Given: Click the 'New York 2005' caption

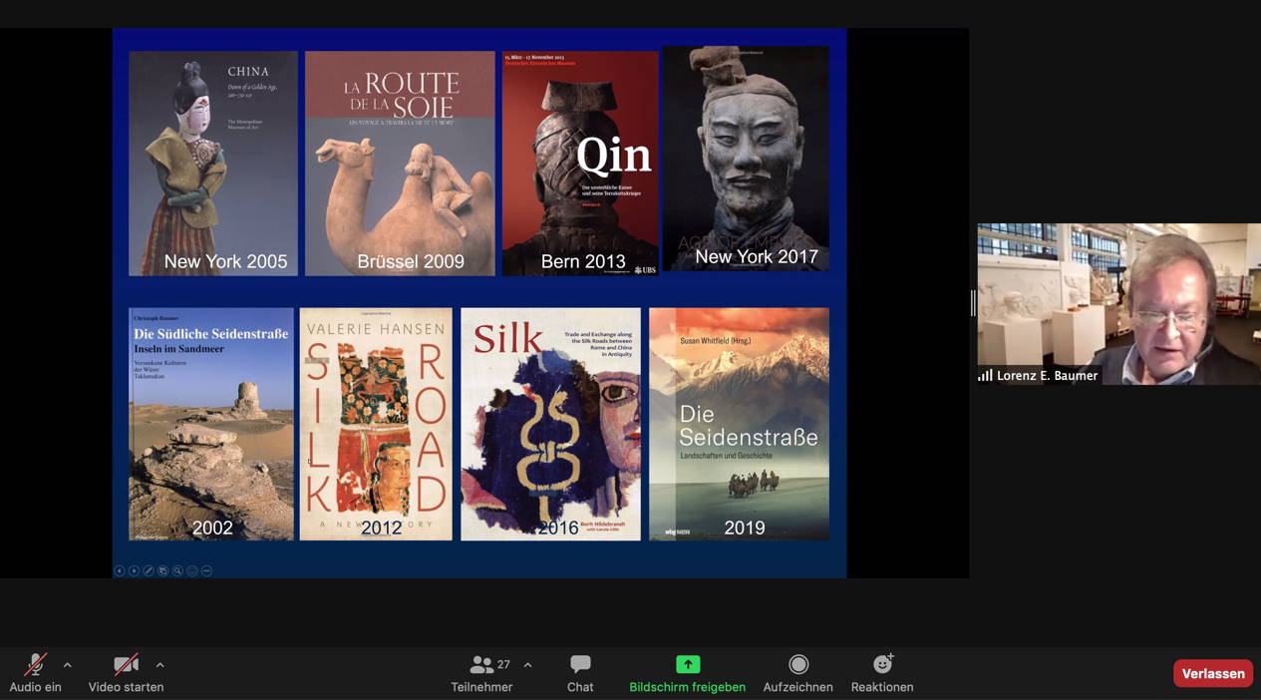Looking at the screenshot, I should click(x=225, y=261).
